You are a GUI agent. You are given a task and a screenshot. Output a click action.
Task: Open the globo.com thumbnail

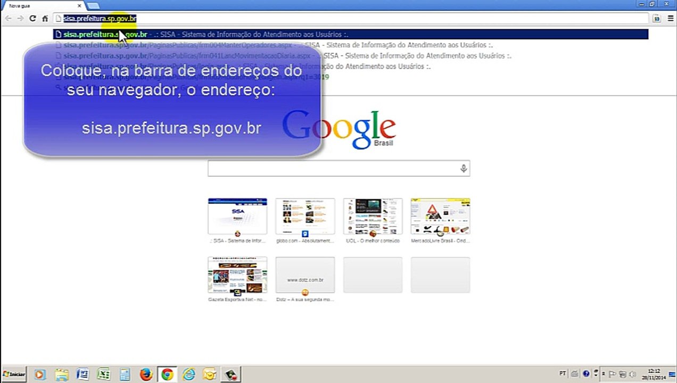pyautogui.click(x=305, y=217)
